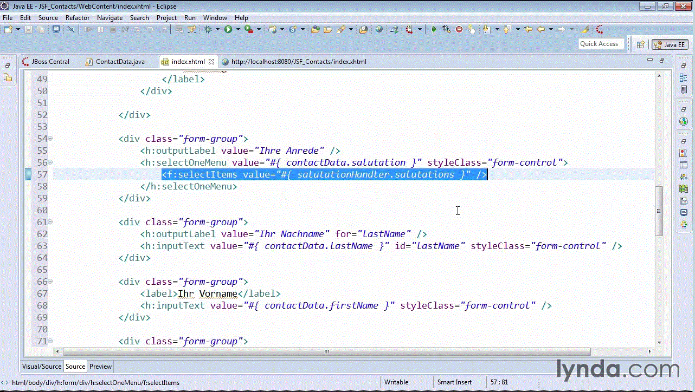Click the Open Perspective icon
This screenshot has height=392, width=695.
[x=641, y=44]
